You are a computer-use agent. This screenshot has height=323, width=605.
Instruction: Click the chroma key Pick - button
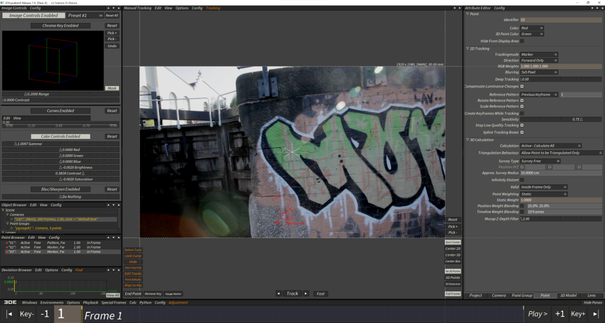112,39
